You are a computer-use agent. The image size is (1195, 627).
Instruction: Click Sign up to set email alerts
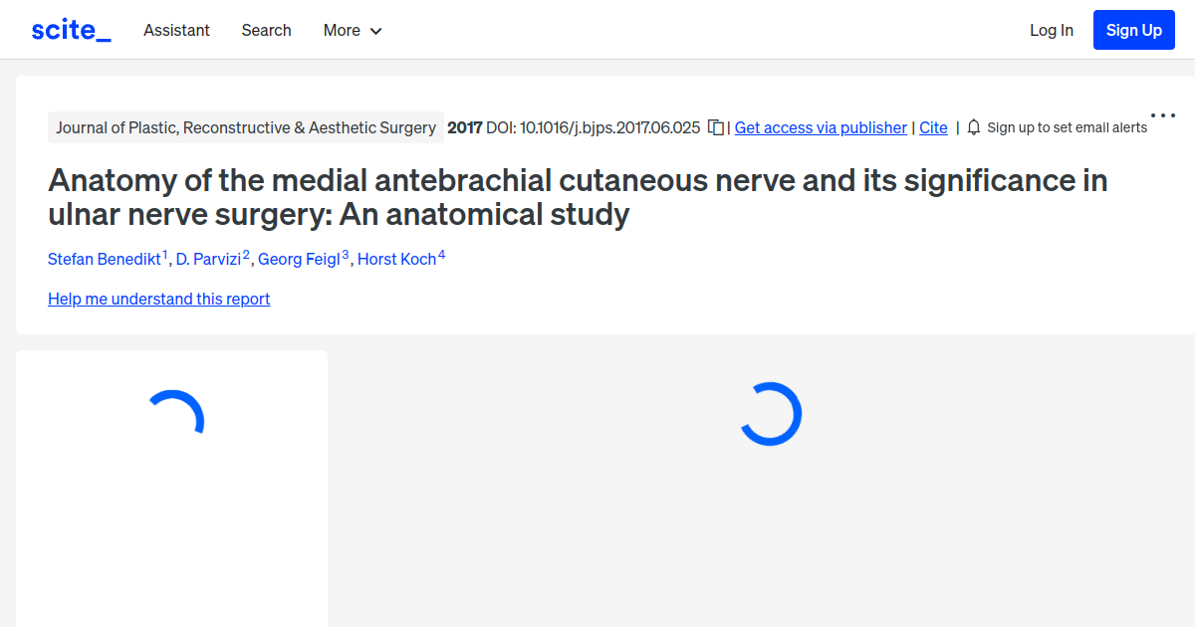[x=1067, y=127]
